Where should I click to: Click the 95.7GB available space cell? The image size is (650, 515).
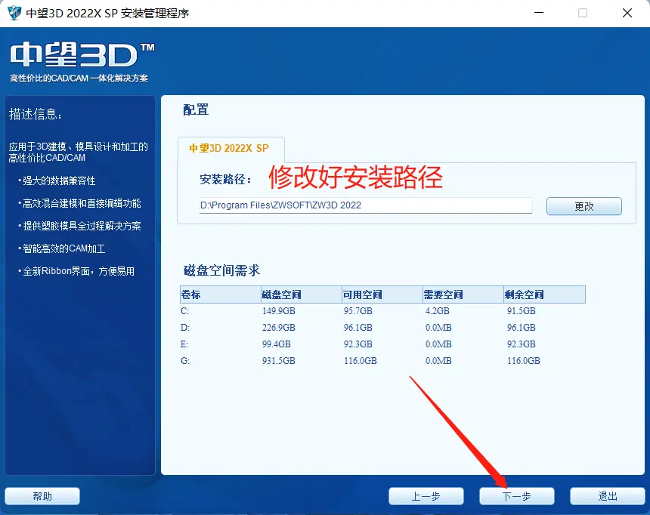tap(358, 311)
